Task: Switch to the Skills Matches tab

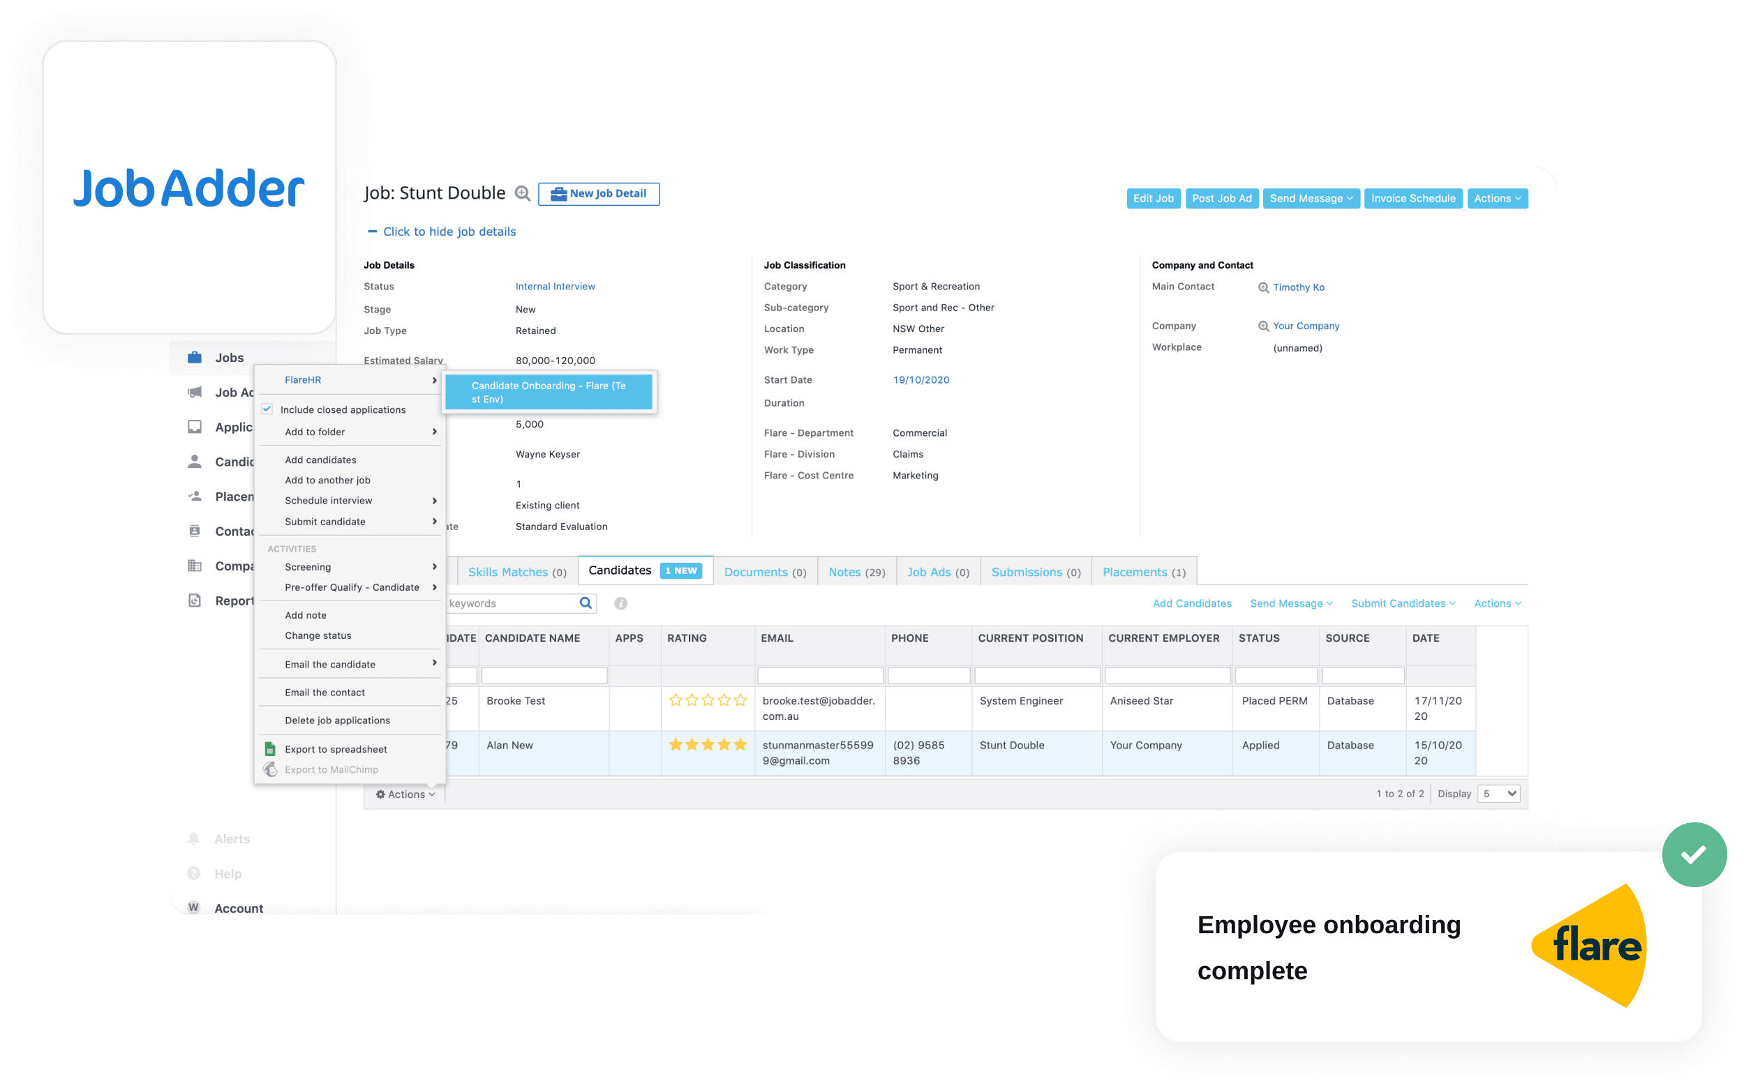Action: pyautogui.click(x=517, y=572)
